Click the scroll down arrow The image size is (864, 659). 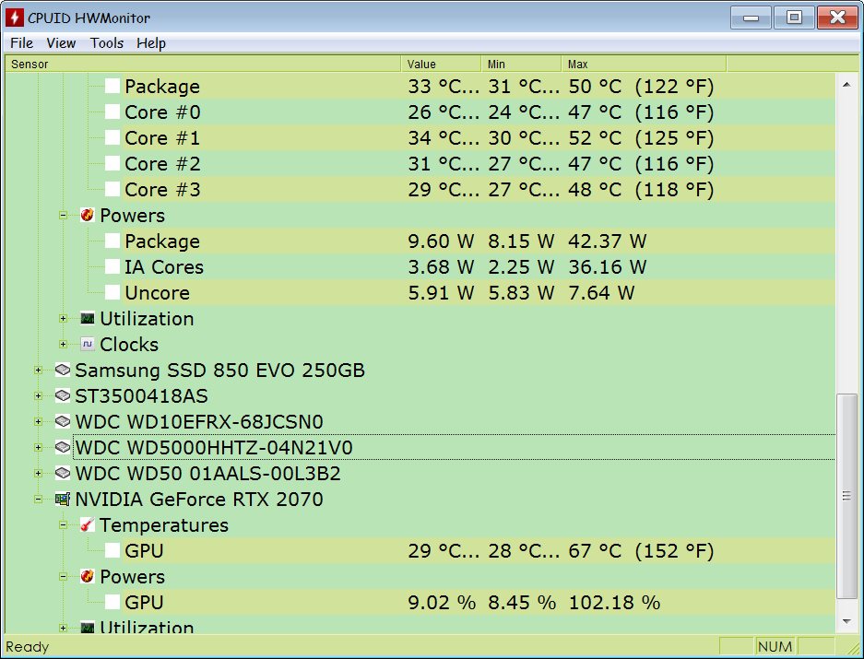click(x=846, y=621)
